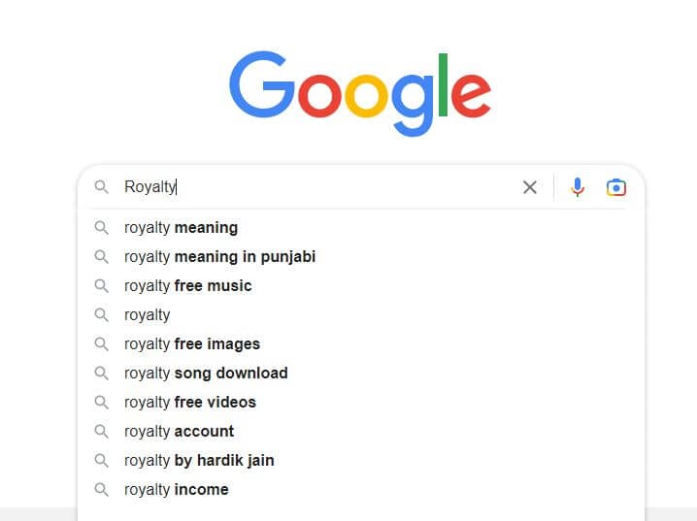Click magnifier icon inside search box

tap(101, 186)
